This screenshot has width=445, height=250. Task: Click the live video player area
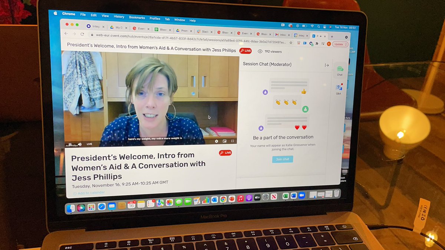click(x=151, y=99)
